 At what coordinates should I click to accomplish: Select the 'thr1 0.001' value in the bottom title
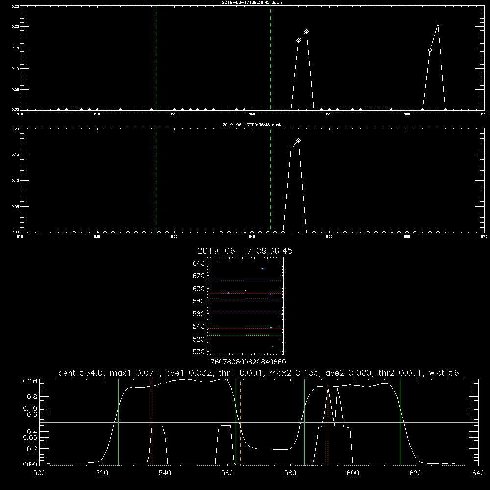point(240,373)
